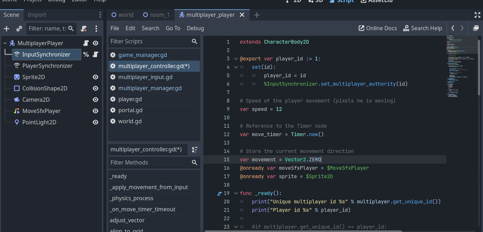
Task: Open the Search Help dialog
Action: point(422,28)
